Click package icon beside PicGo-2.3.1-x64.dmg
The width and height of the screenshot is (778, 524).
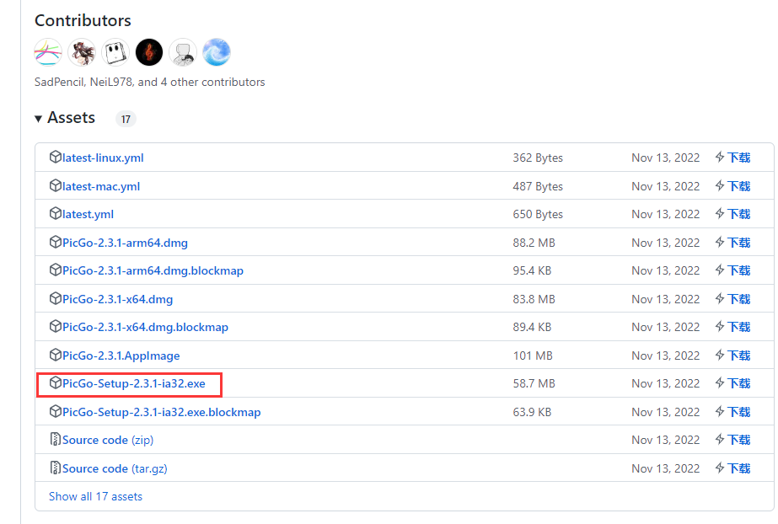[x=55, y=299]
